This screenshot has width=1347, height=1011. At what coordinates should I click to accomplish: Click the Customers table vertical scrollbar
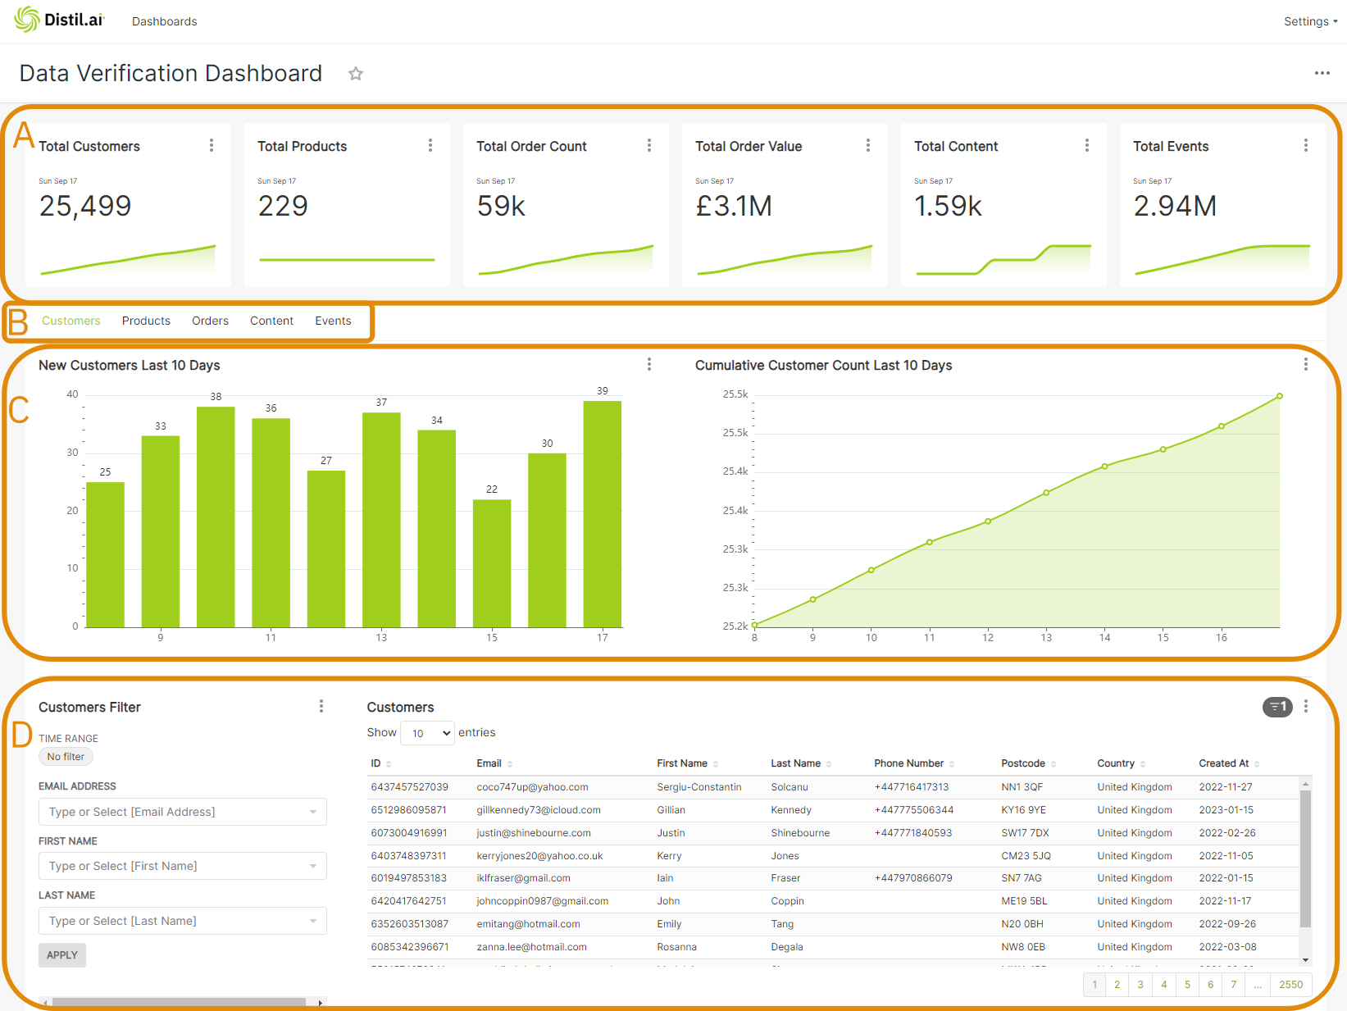(1305, 859)
